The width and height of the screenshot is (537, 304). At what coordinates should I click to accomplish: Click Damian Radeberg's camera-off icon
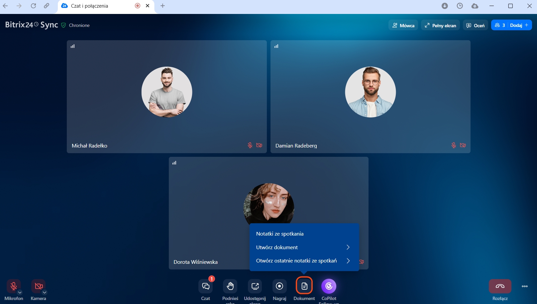(463, 145)
